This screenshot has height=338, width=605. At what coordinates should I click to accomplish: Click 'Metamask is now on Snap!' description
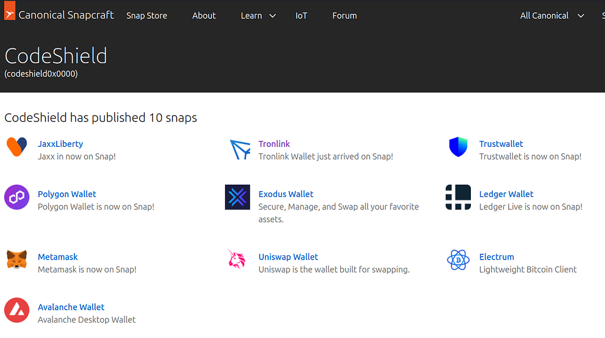coord(87,270)
